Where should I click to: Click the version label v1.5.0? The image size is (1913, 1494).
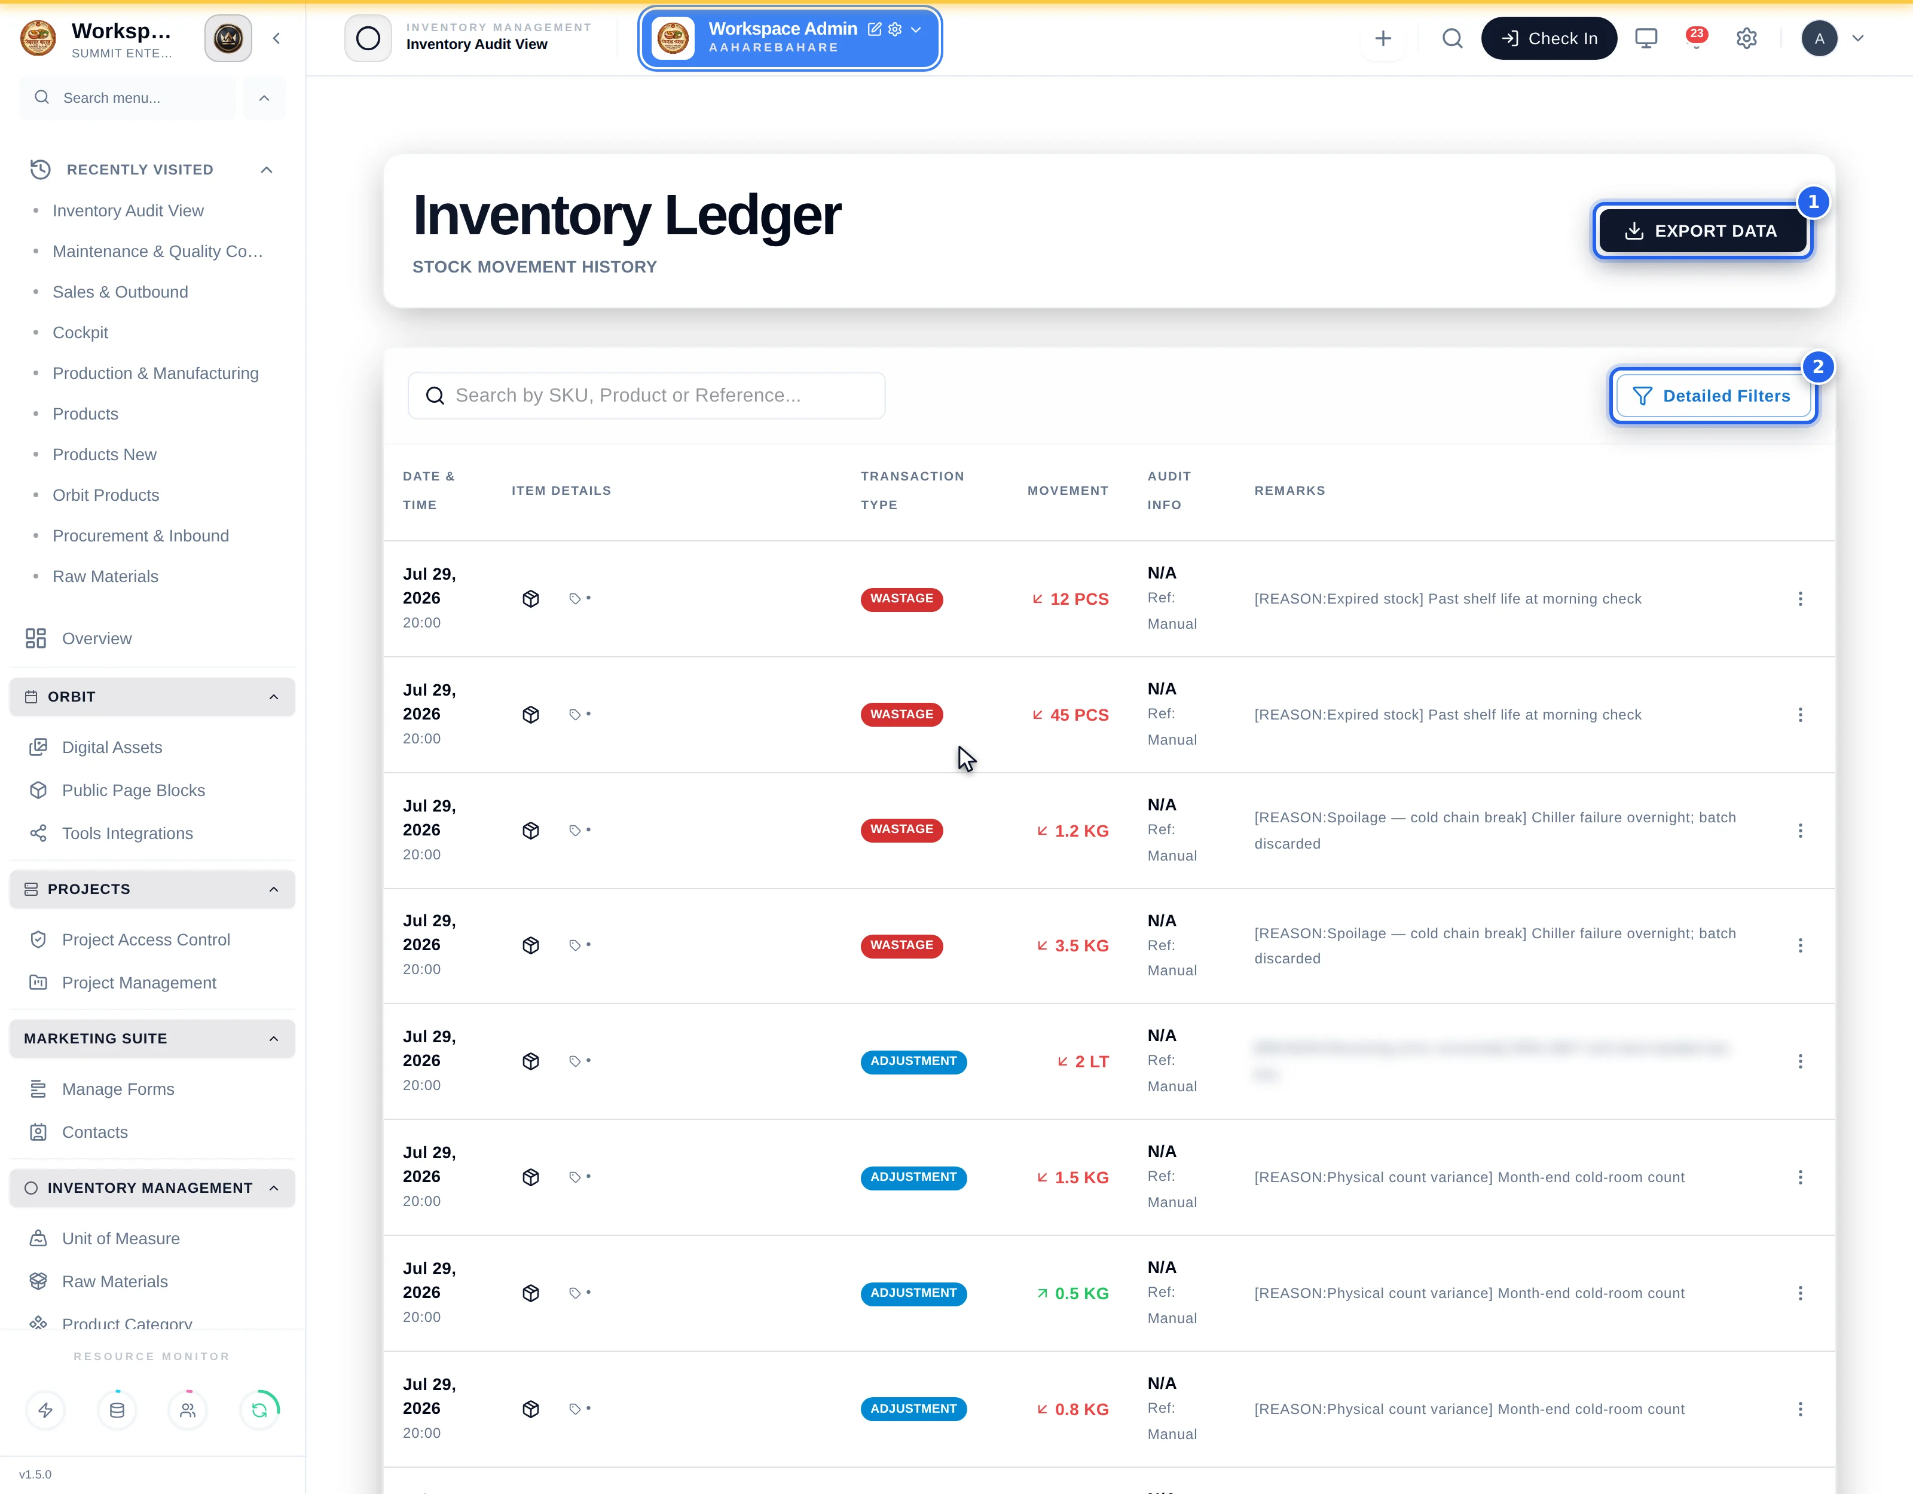point(35,1475)
